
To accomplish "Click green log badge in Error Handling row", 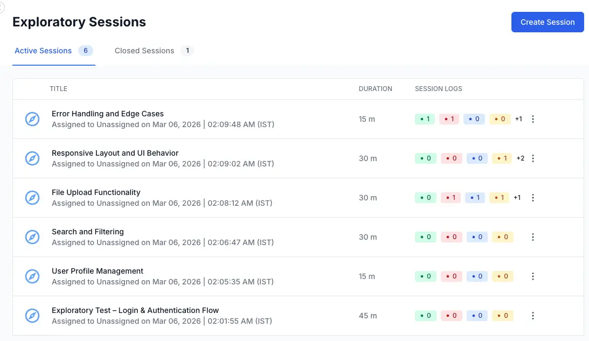I will pos(425,119).
